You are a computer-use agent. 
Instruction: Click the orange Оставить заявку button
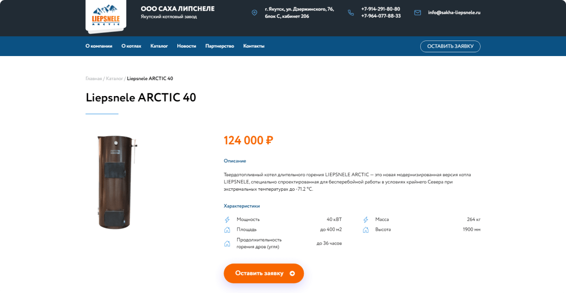pos(264,273)
